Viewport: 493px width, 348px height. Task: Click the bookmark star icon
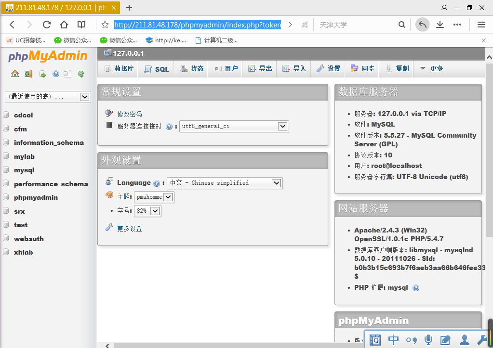click(x=105, y=25)
